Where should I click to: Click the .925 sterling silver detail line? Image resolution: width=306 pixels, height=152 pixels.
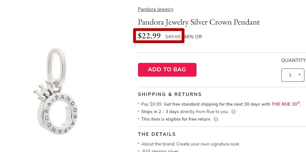point(160,151)
